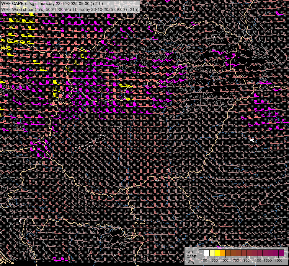This screenshot has width=289, height=266.
Task: Select the orange legend swatch
Action: pos(223,253)
